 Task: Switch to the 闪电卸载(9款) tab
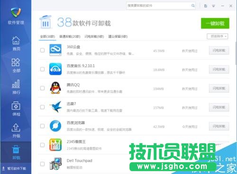94,36
